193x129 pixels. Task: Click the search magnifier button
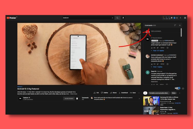(117, 18)
